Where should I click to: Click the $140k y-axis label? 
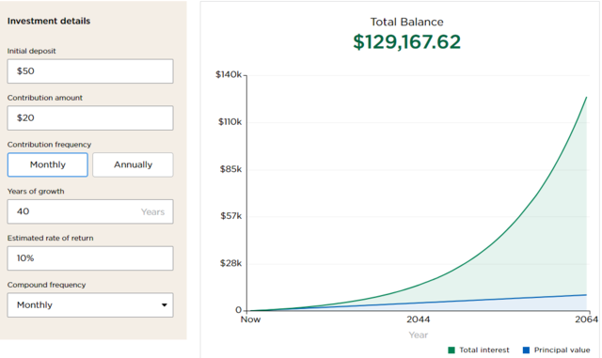(229, 74)
